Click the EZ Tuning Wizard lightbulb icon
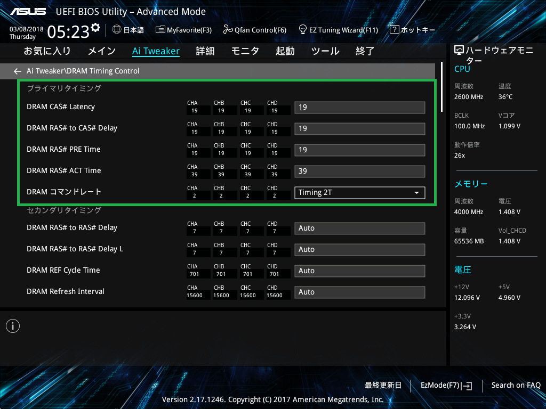 (x=303, y=30)
